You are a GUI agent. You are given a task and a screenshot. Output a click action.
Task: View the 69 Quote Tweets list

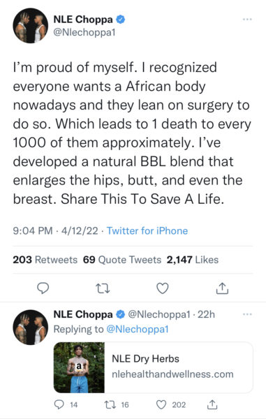[122, 260]
